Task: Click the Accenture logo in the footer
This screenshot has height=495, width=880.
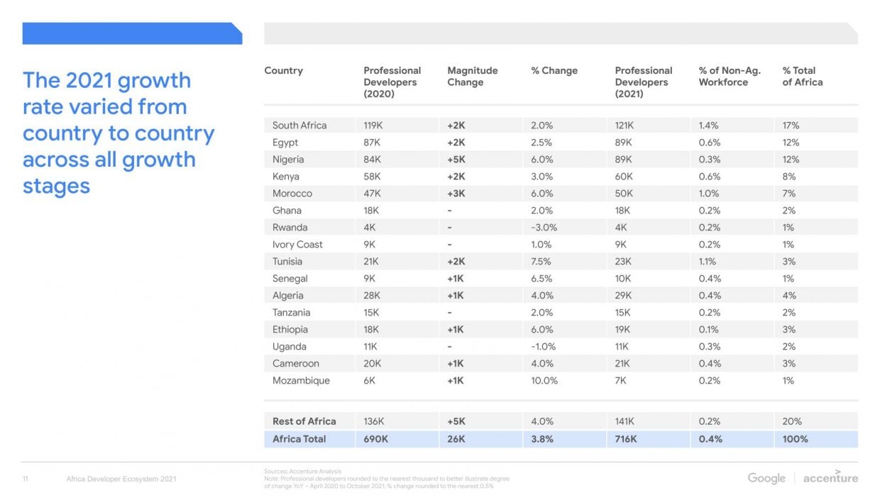Action: coord(830,477)
